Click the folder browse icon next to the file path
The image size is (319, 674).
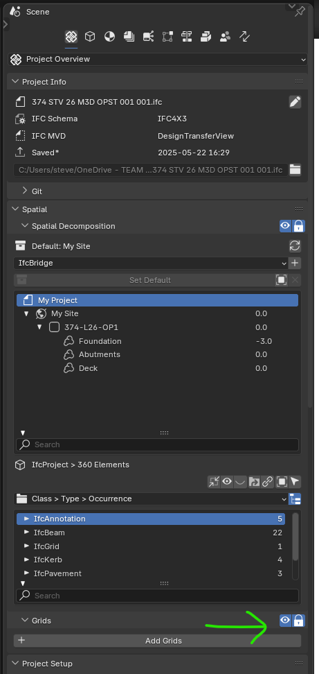(295, 169)
